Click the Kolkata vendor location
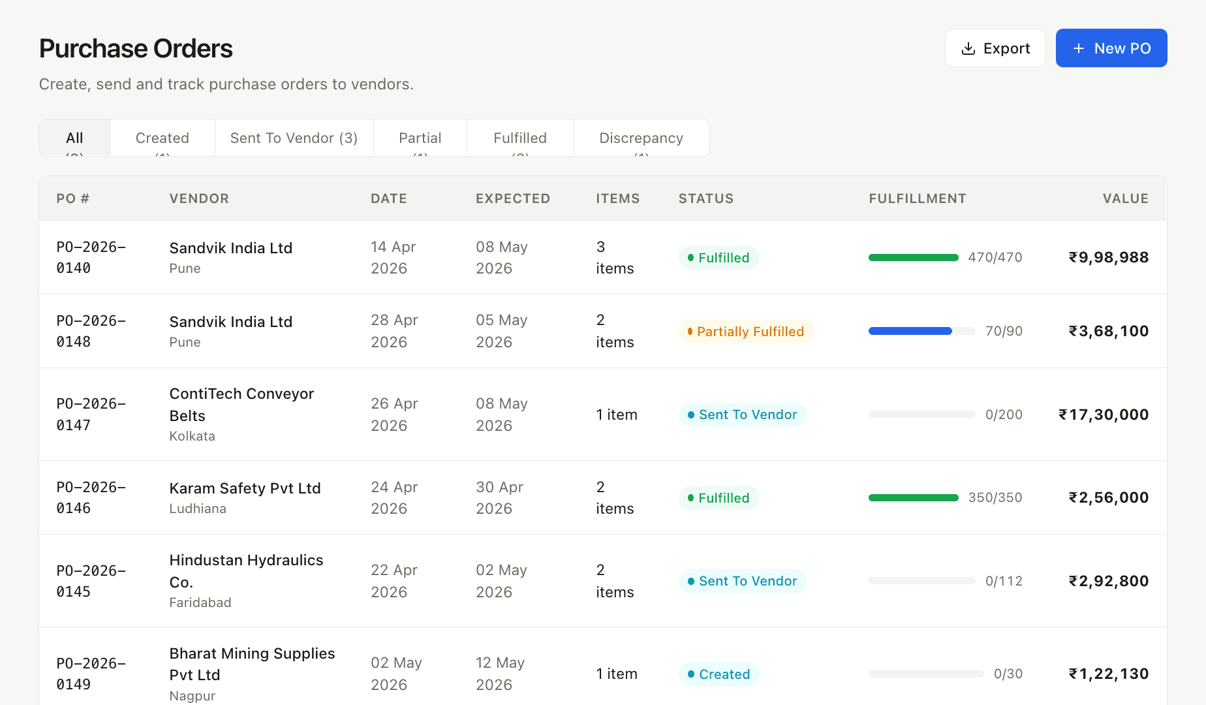This screenshot has width=1206, height=705. click(192, 436)
